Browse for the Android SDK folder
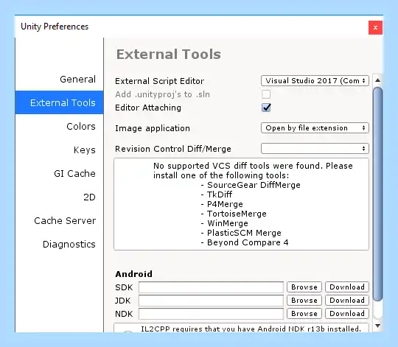The width and height of the screenshot is (398, 347). point(304,287)
